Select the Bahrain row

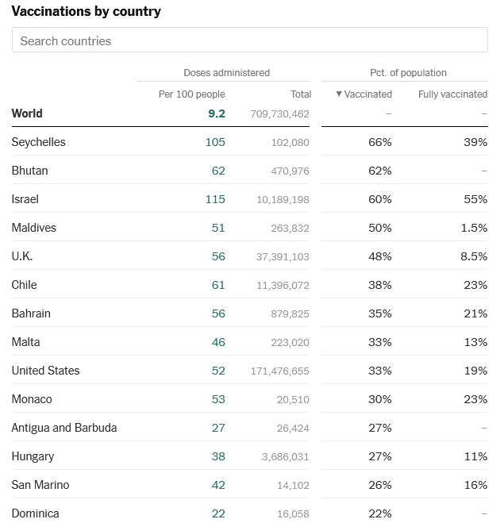point(31,313)
